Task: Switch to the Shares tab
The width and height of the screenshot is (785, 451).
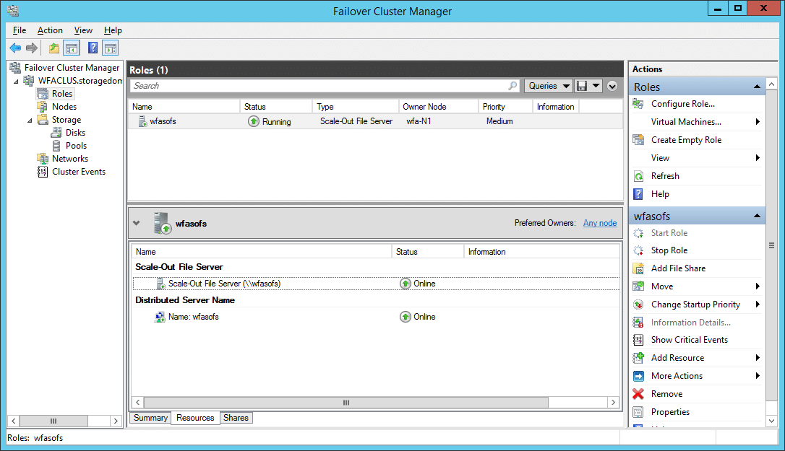Action: tap(236, 418)
